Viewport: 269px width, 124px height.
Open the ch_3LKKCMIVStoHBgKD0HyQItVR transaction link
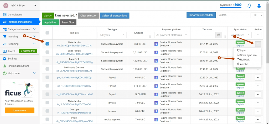74,54
